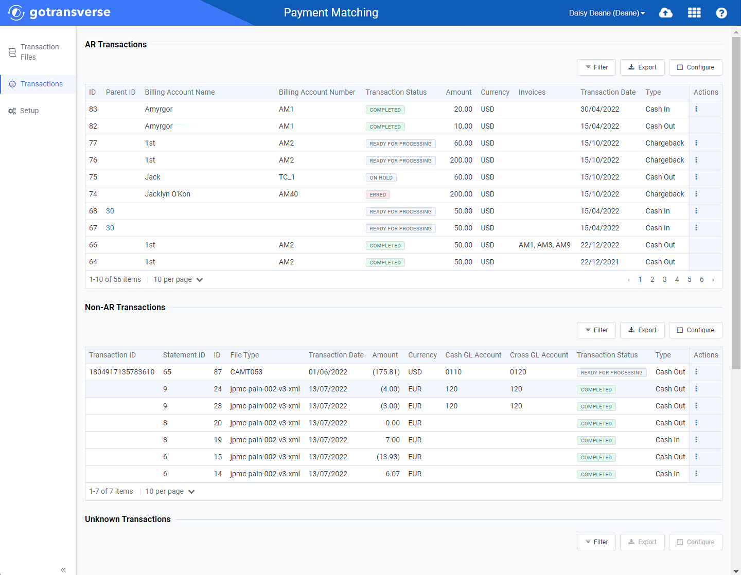Click transaction ID 1804917135783610

tap(121, 372)
